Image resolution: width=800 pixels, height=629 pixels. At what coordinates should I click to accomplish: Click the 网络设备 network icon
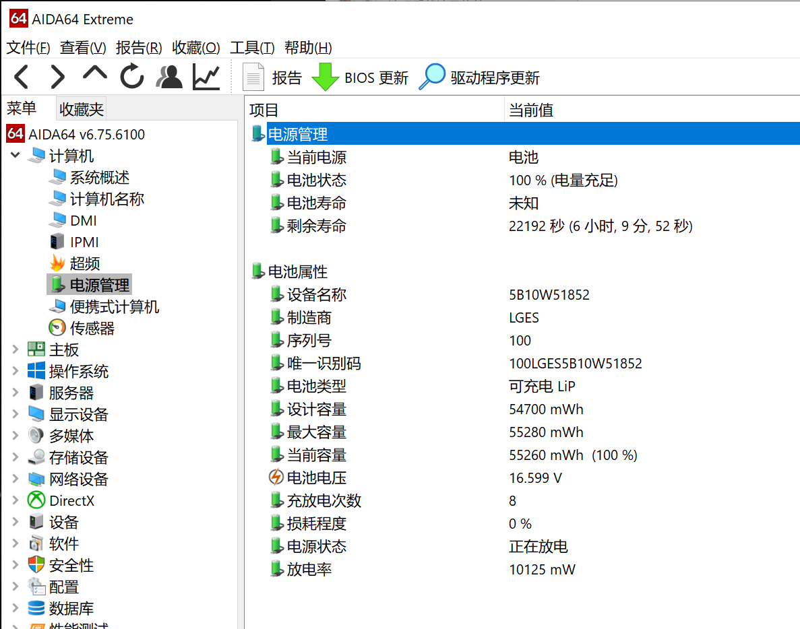[x=36, y=479]
